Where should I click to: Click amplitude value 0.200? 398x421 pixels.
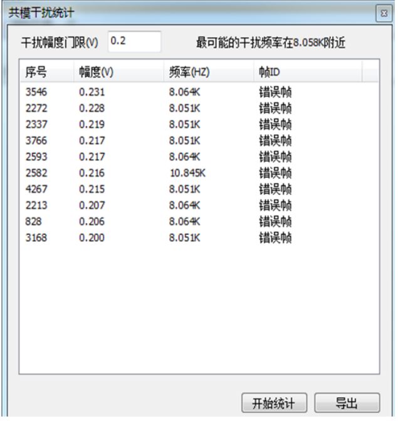coord(92,237)
